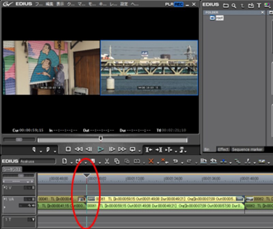Click the Fast Forward button
Viewport: 273px width, 229px height.
click(122, 149)
